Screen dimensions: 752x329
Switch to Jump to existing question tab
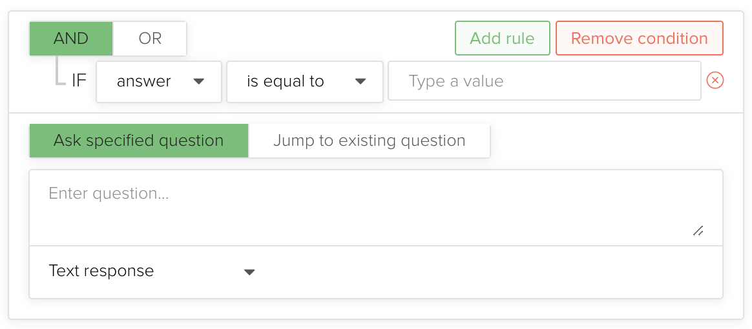pyautogui.click(x=369, y=141)
